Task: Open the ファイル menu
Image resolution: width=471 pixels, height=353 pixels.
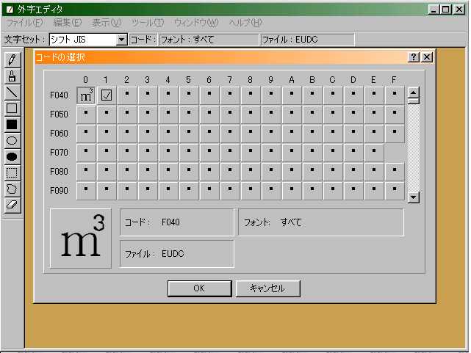Action: pos(24,23)
